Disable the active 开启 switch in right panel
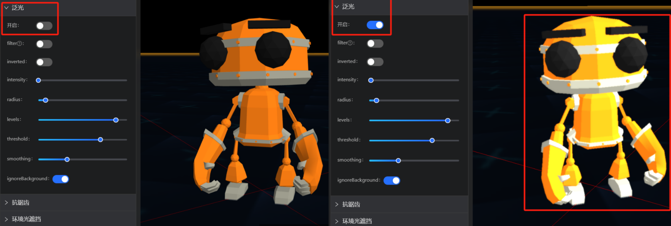The width and height of the screenshot is (671, 226). 375,25
